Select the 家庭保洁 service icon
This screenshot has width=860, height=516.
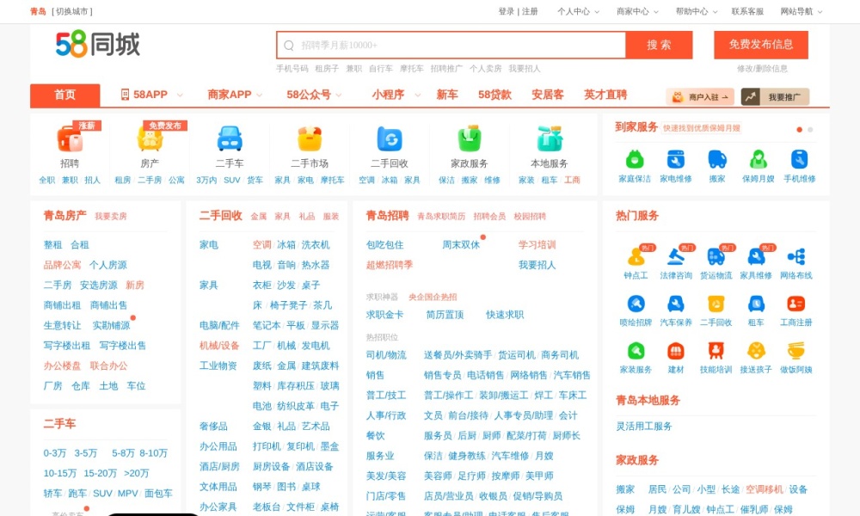coord(635,160)
